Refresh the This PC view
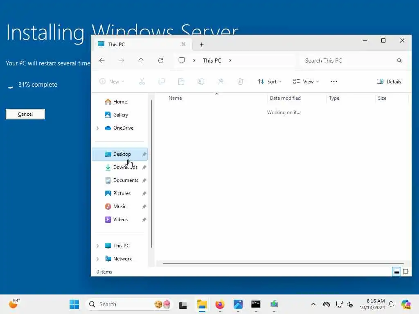419x314 pixels. (x=160, y=61)
